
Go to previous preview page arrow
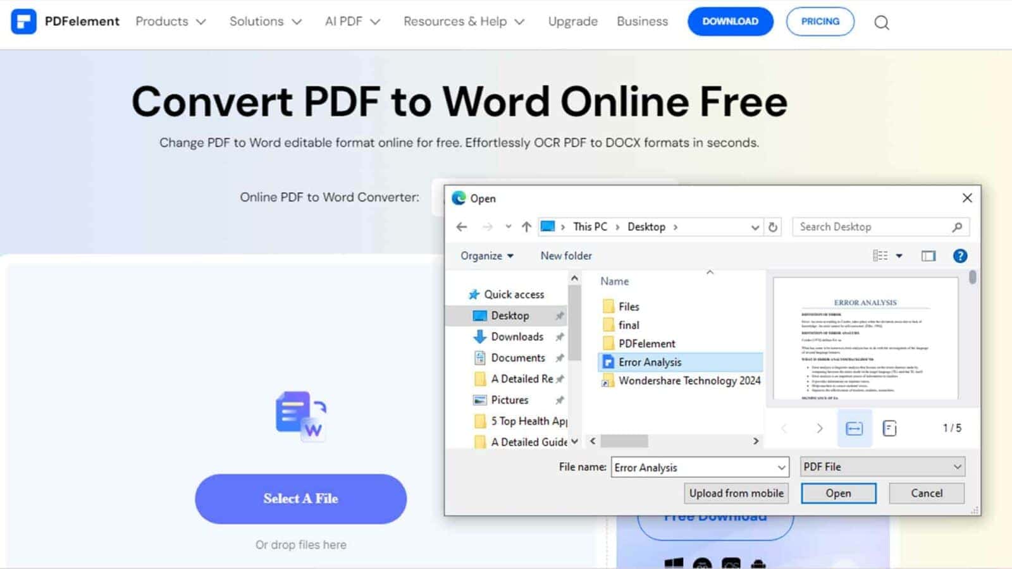pos(784,429)
